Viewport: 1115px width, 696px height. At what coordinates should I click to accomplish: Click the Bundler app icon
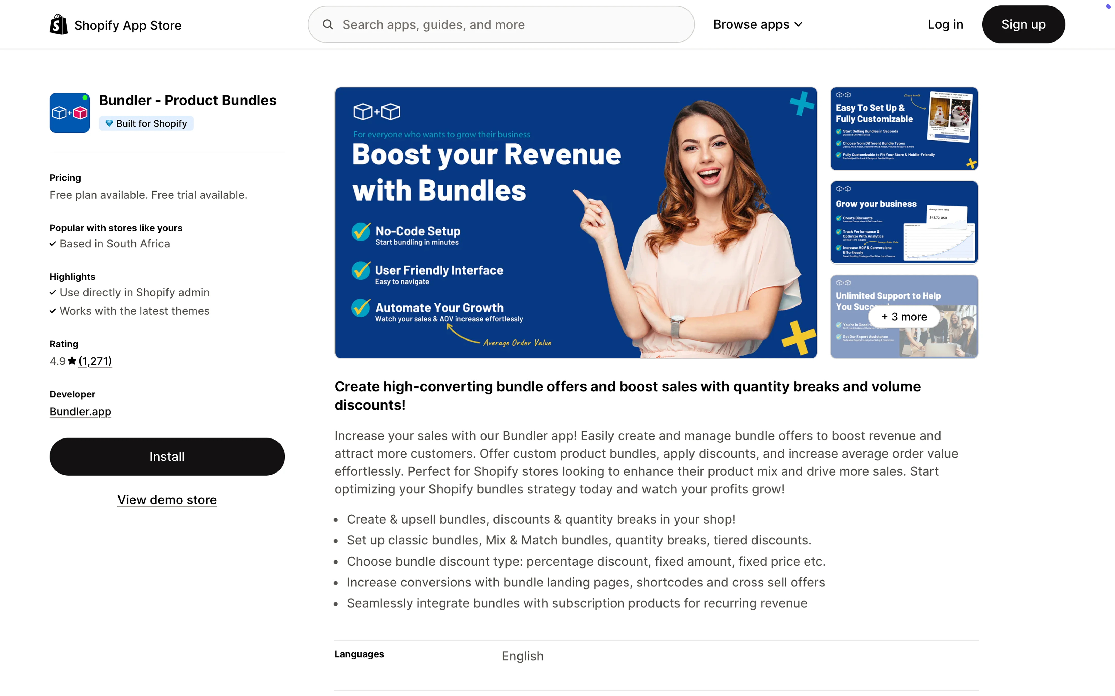coord(70,113)
